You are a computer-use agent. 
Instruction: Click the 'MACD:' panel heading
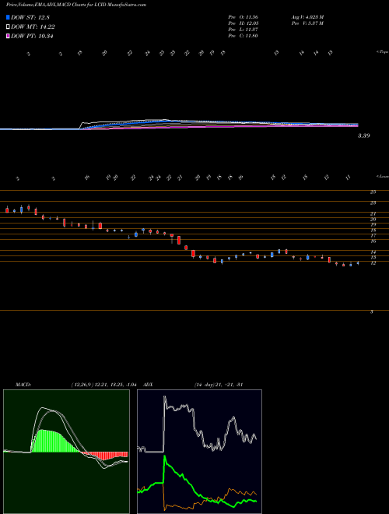pyautogui.click(x=23, y=385)
